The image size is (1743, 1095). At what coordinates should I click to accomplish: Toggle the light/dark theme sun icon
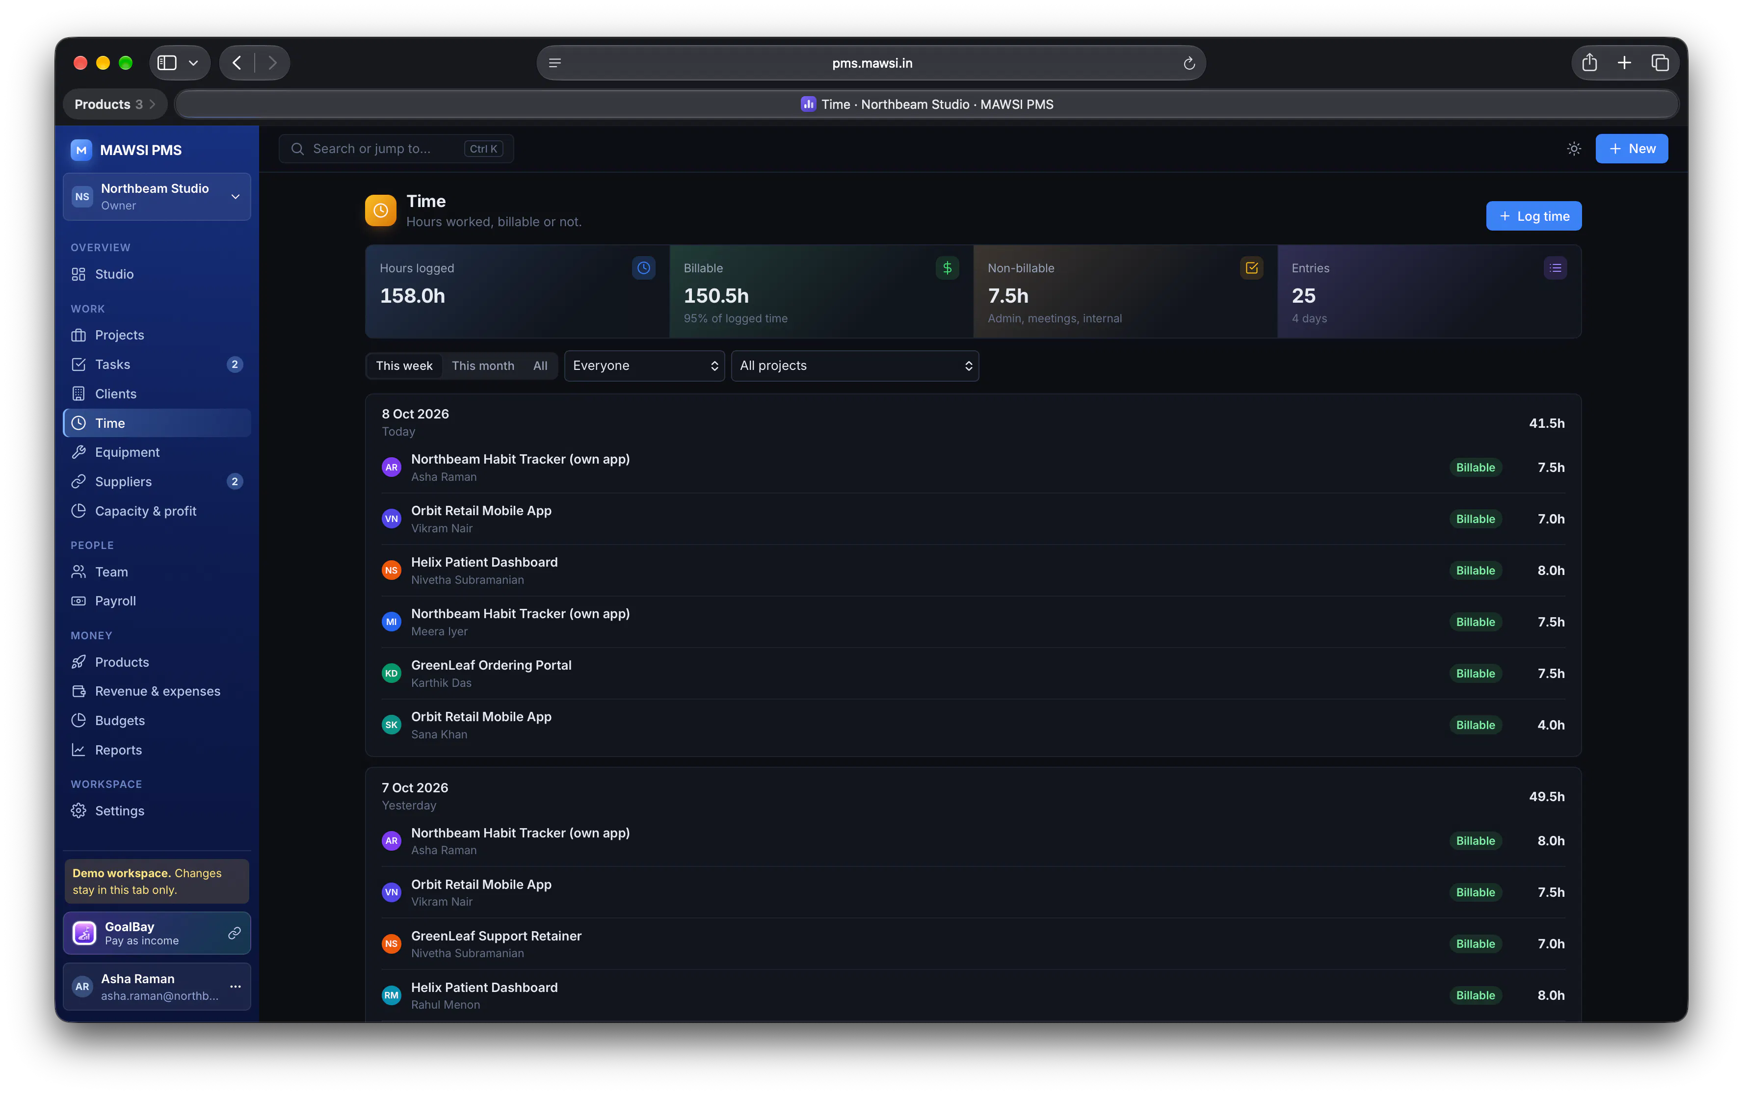pyautogui.click(x=1574, y=148)
